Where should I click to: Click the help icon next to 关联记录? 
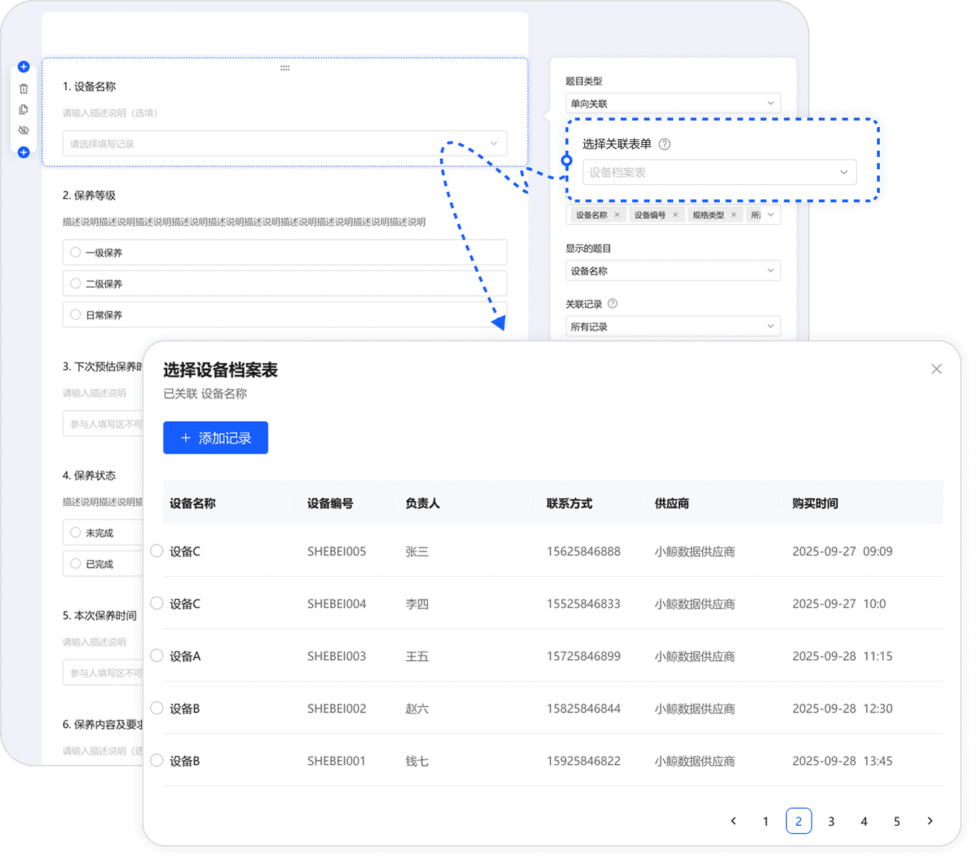point(612,304)
